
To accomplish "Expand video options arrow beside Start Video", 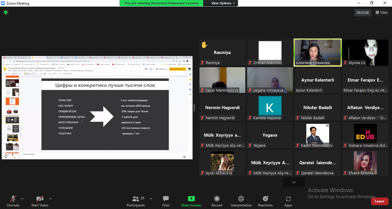I will click(x=51, y=199).
